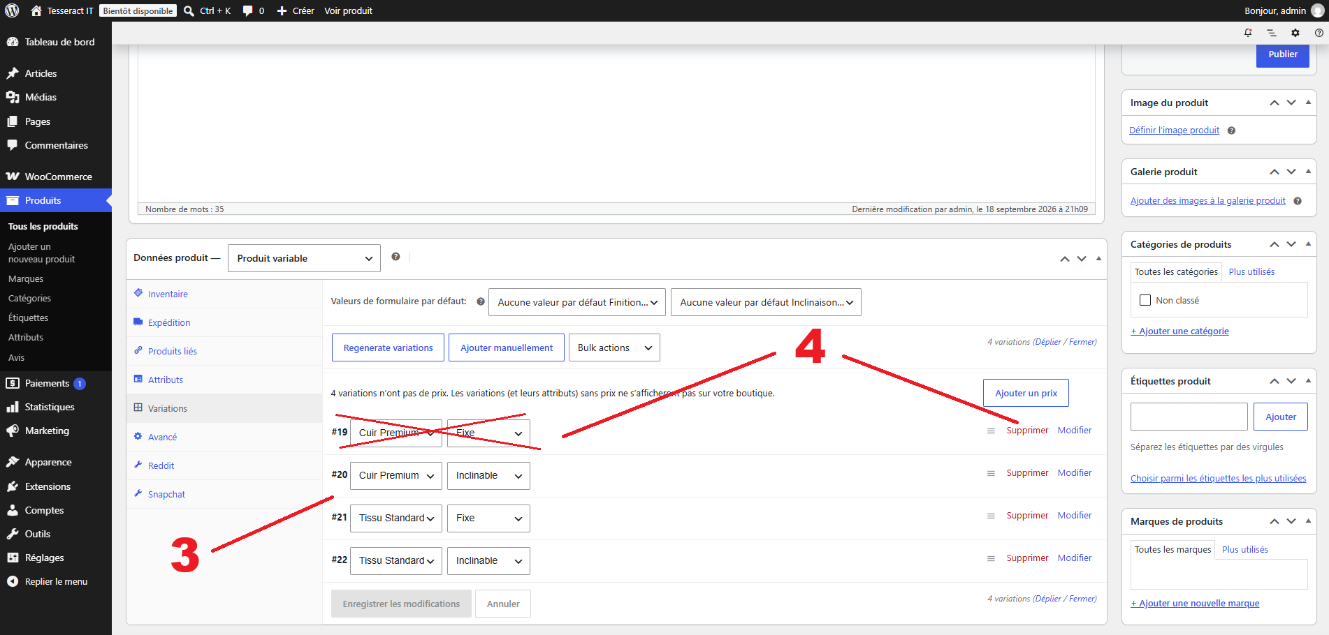Open WooCommerce in the sidebar
Screen dimensions: 1329x635
(56, 177)
